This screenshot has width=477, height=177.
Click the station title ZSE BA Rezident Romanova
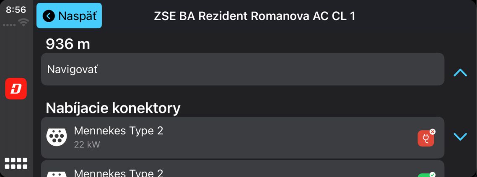point(254,16)
